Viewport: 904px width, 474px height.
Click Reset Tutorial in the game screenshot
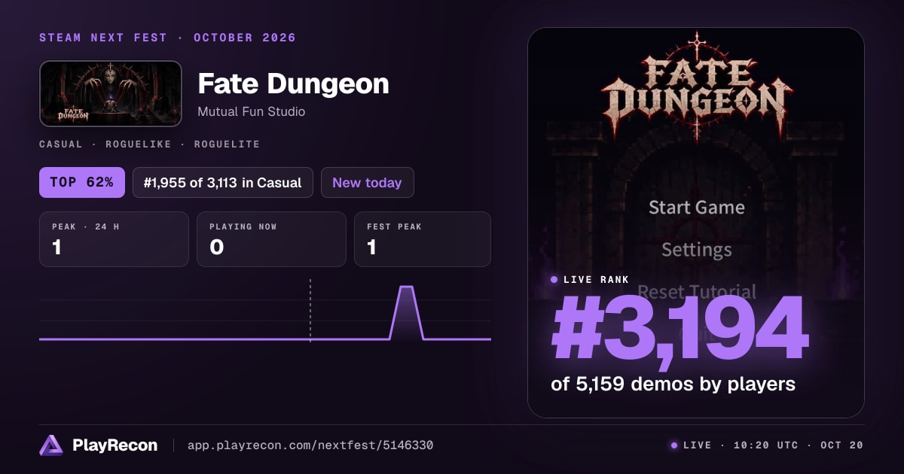(697, 291)
